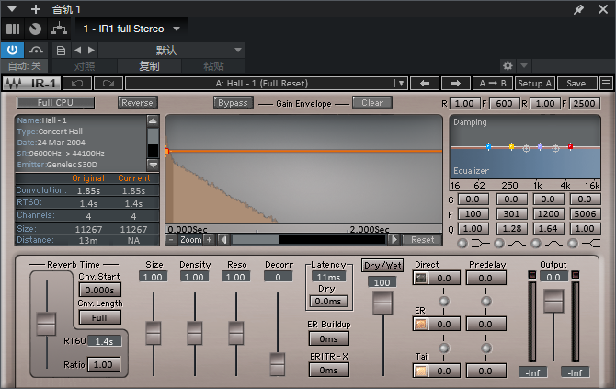Screen dimensions: 616x389
Task: Zoom in envelope with plus button
Action: [209, 240]
